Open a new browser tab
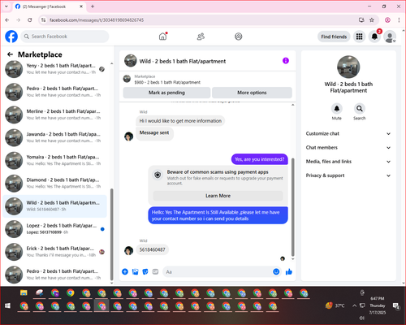Viewport: 406px width, 325px height. click(x=93, y=6)
